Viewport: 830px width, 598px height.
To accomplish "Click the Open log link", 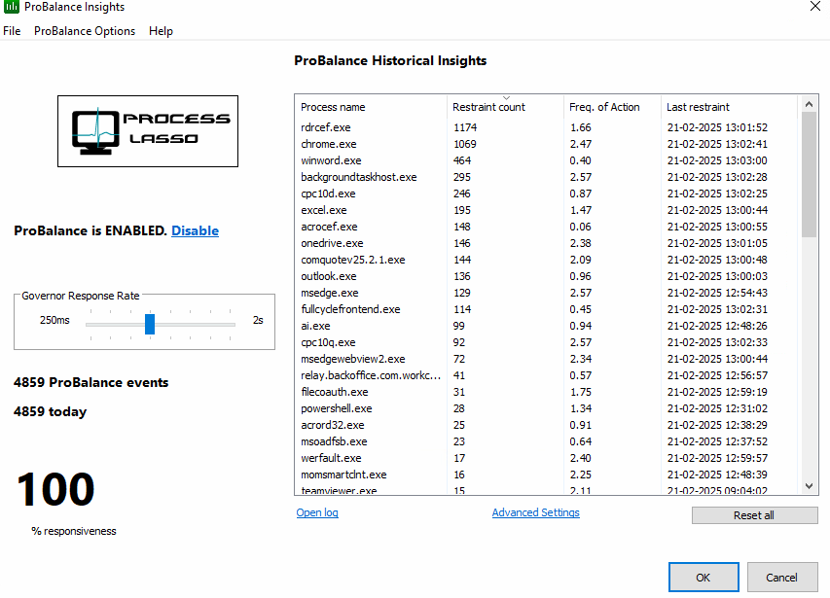I will (x=317, y=512).
